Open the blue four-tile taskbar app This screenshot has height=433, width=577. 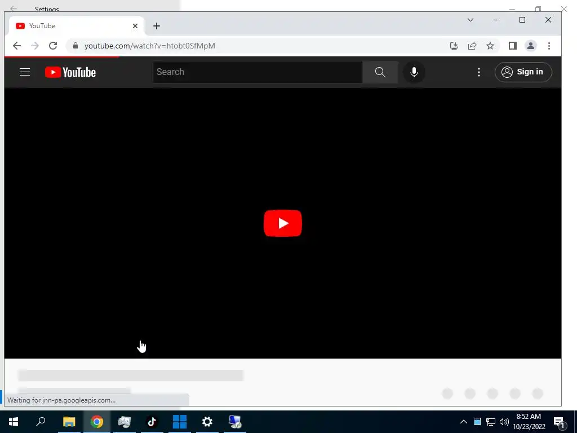[x=180, y=422]
